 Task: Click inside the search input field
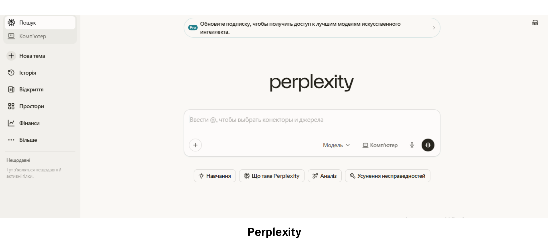point(285,120)
